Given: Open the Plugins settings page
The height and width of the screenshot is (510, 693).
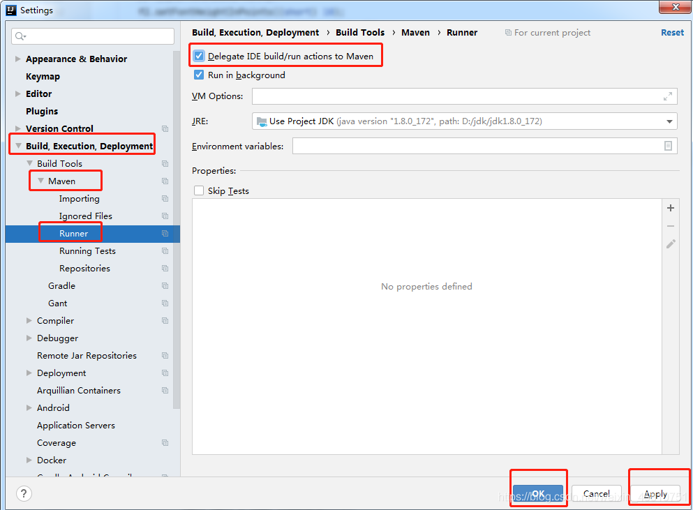Looking at the screenshot, I should pos(42,112).
